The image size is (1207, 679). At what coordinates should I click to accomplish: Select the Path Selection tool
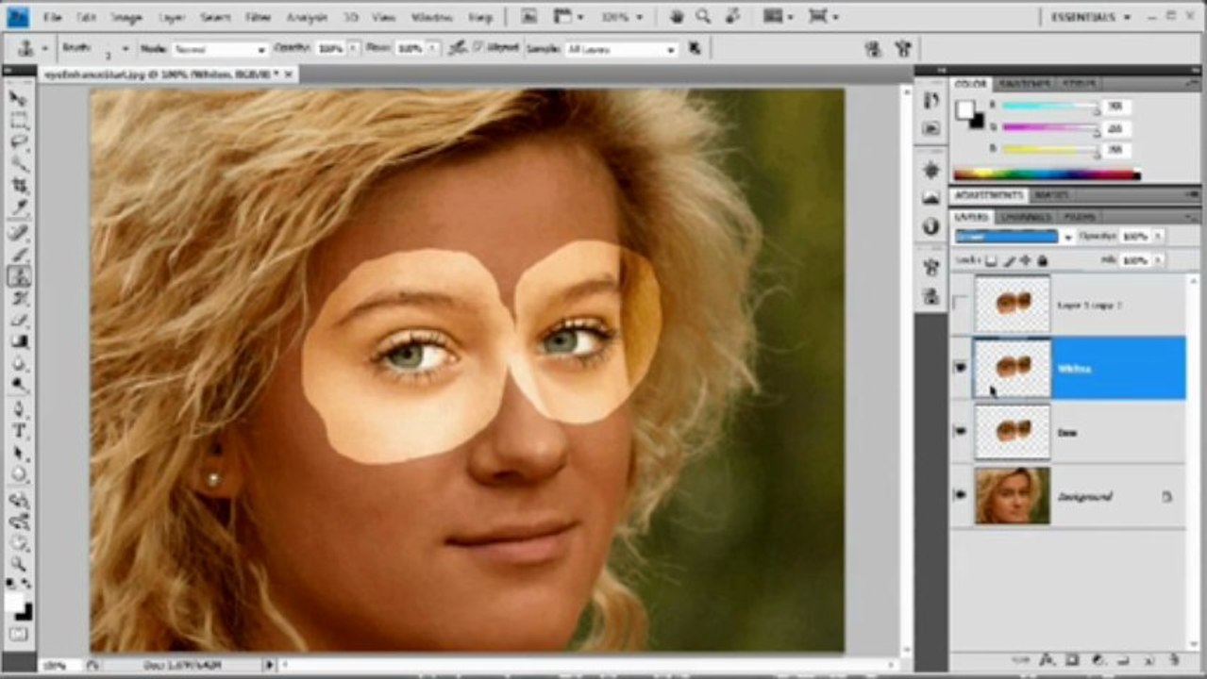coord(19,454)
